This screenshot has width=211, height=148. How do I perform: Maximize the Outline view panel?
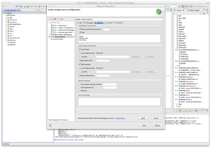click(x=207, y=10)
